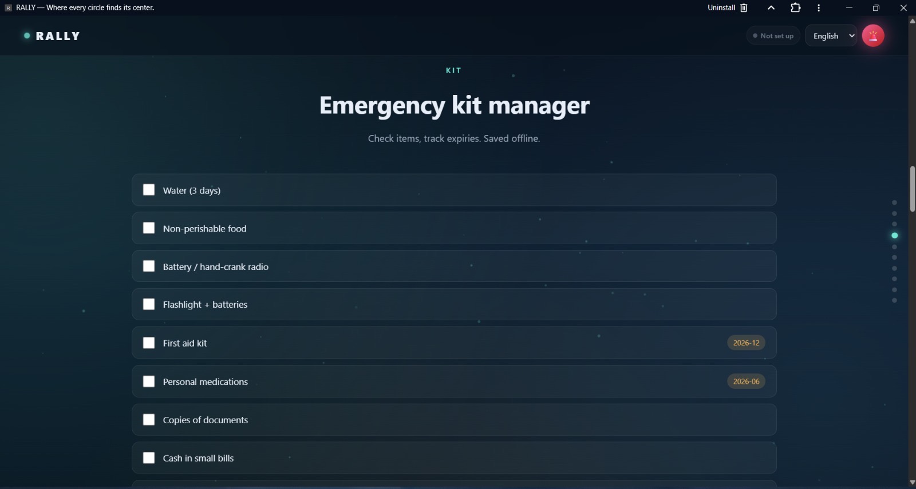Viewport: 916px width, 489px height.
Task: Open the English language dropdown
Action: [831, 35]
